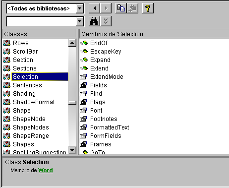
Task: Click the class icon beside Shading
Action: [7, 94]
